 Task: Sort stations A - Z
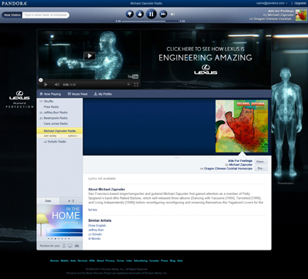click(x=71, y=201)
